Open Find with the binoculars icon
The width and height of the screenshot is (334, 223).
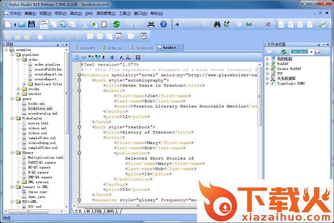pos(217,24)
